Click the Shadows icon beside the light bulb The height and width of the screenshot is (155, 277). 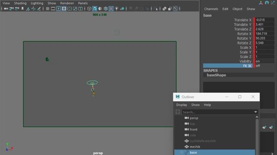coord(122,9)
